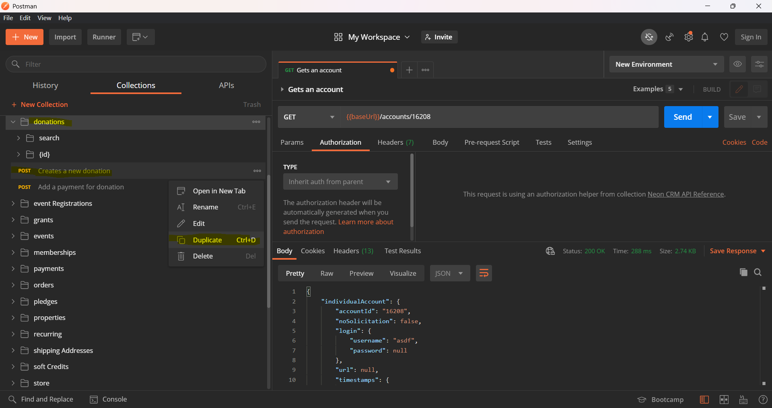Click the plus icon to open new tab
Image resolution: width=772 pixels, height=408 pixels.
409,70
